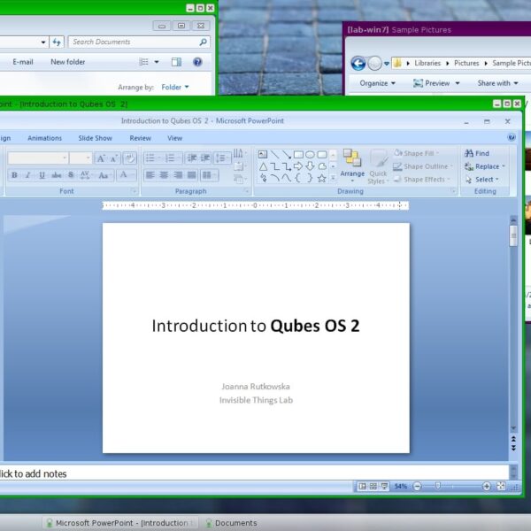Click E-mail in Documents toolbar
This screenshot has width=531, height=531.
[23, 62]
